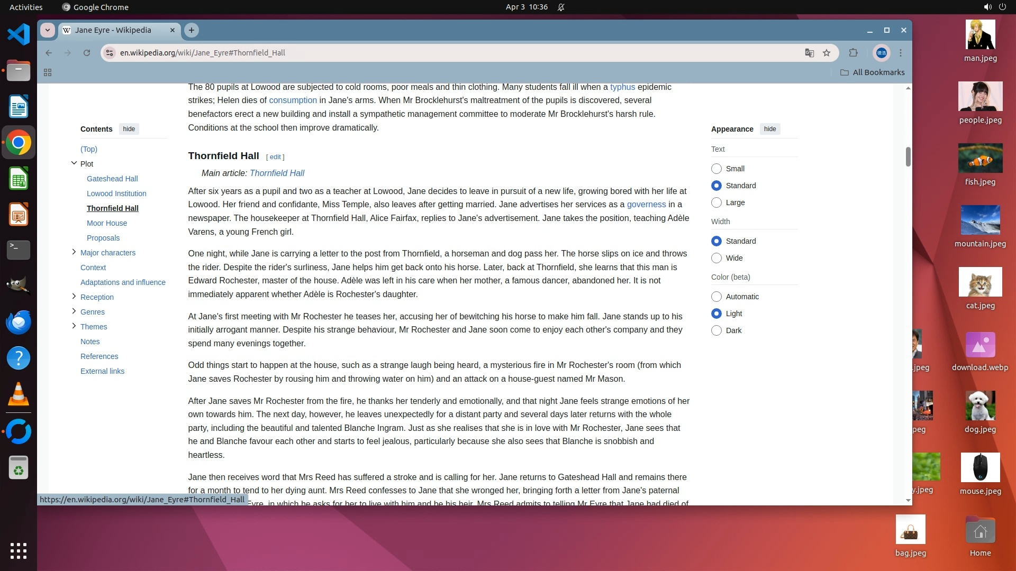This screenshot has height=571, width=1016.
Task: Bookmark this page with star icon
Action: pyautogui.click(x=827, y=53)
